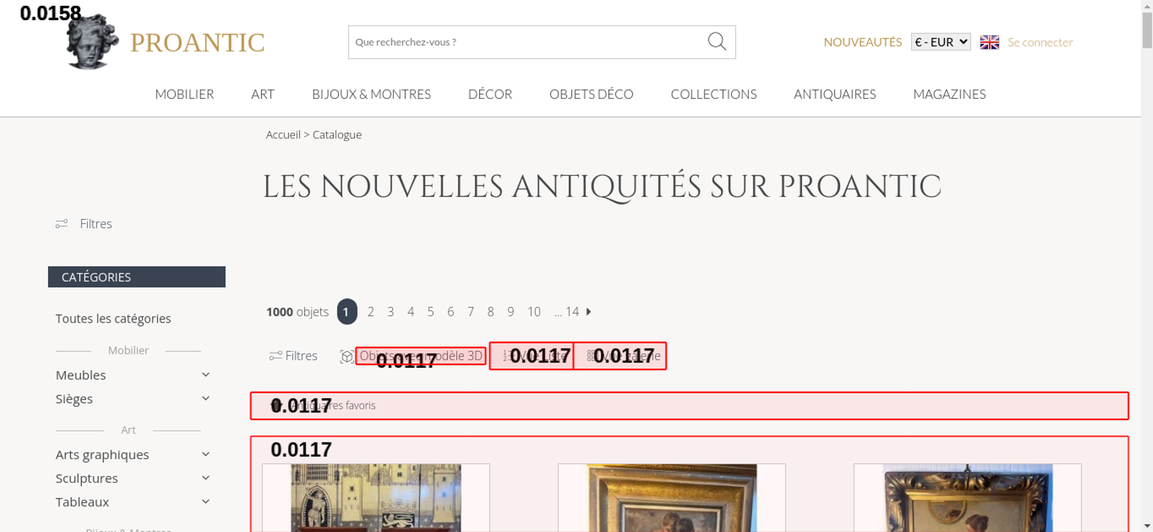Toggle objects with 3D model filter
The height and width of the screenshot is (532, 1153).
click(421, 356)
